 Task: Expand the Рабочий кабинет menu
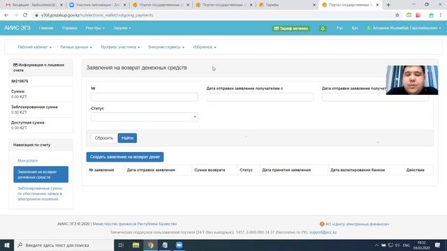tap(34, 47)
